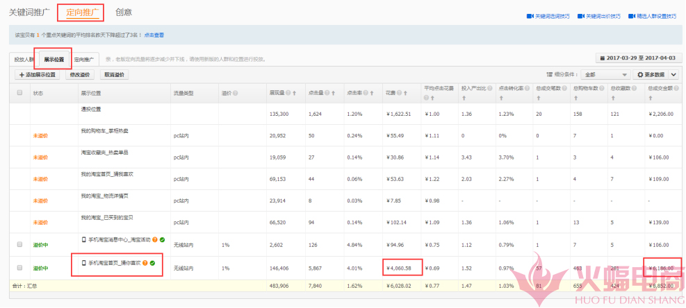Viewport: 686px width, 308px height.
Task: Sort by 平均点击花费 using its arrow
Action: click(432, 98)
